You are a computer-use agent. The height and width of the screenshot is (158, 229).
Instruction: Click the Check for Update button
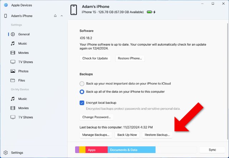click(95, 58)
